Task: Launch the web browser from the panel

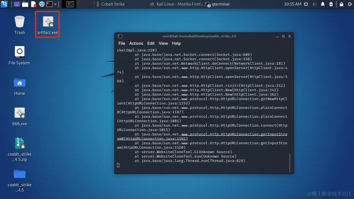Action: pyautogui.click(x=42, y=4)
